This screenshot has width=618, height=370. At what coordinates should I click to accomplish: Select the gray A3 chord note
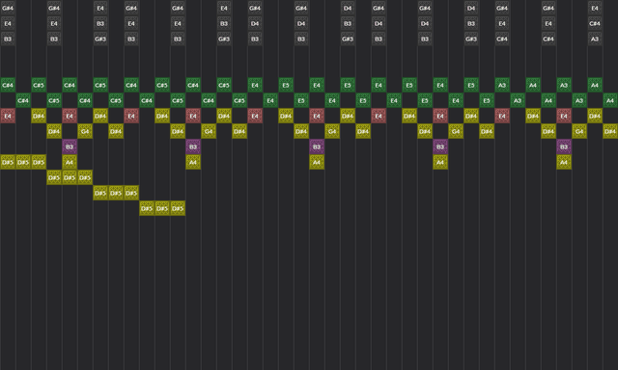pos(595,39)
